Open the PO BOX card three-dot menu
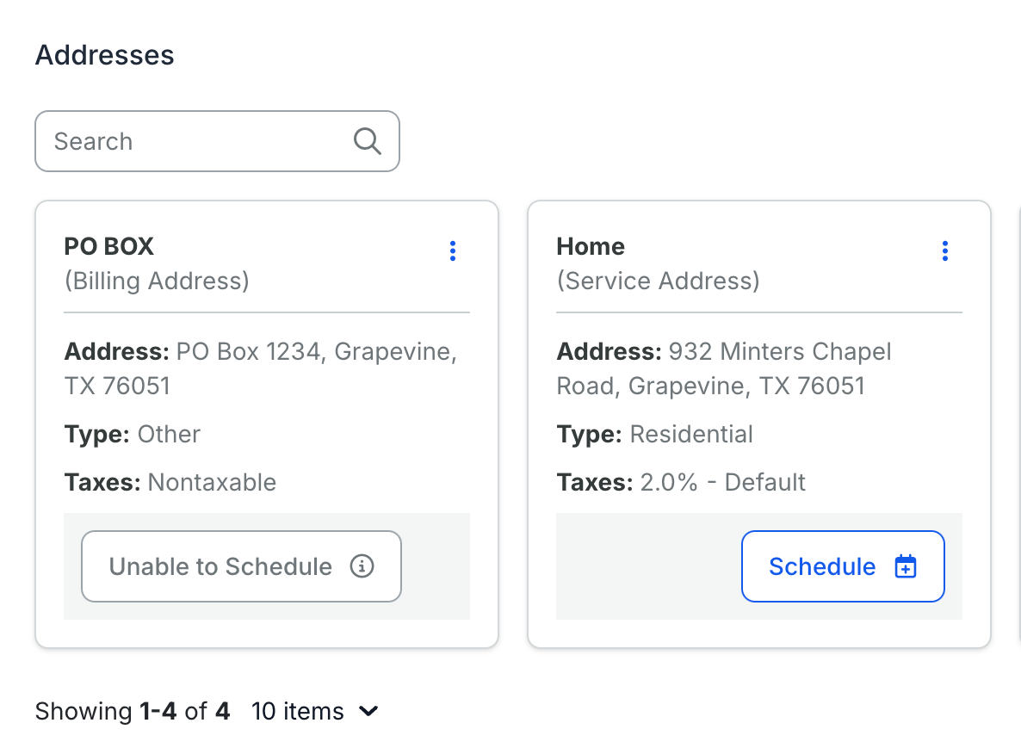The width and height of the screenshot is (1021, 754). pos(453,250)
